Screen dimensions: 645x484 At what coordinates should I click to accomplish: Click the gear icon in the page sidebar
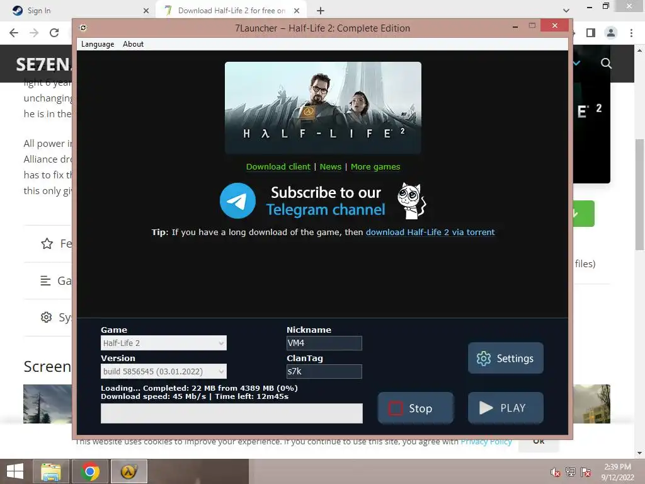pyautogui.click(x=46, y=318)
